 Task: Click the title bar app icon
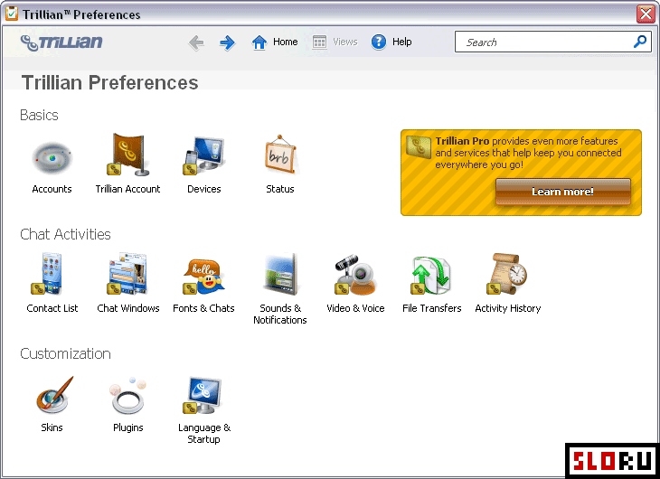click(x=12, y=14)
